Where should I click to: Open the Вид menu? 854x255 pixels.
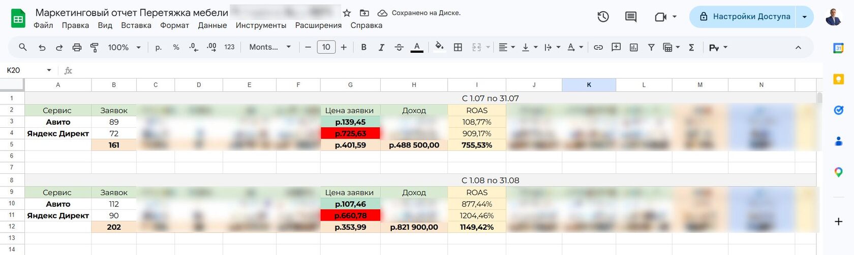pos(105,25)
